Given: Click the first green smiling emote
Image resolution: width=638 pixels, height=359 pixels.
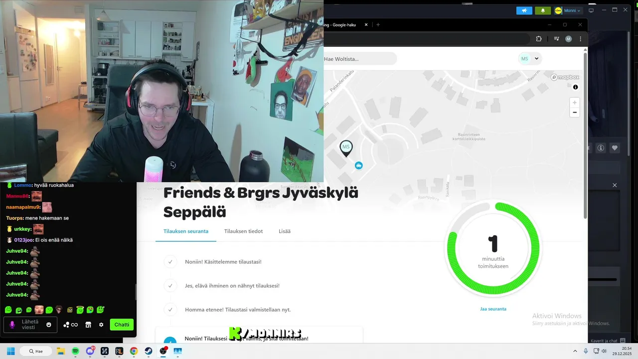Looking at the screenshot, I should [8, 310].
